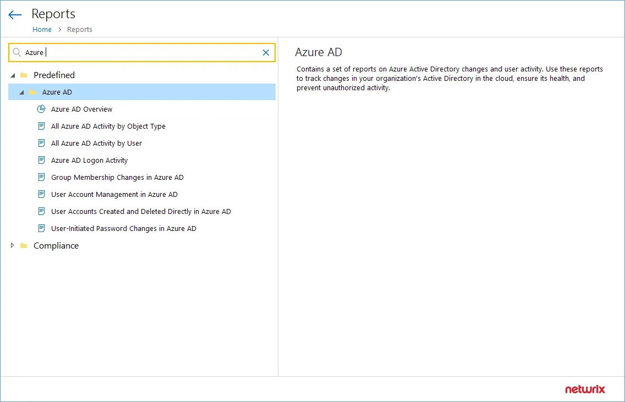Viewport: 625px width, 402px height.
Task: Click the icon for All Azure AD Activity by Object Type
Action: coord(41,126)
